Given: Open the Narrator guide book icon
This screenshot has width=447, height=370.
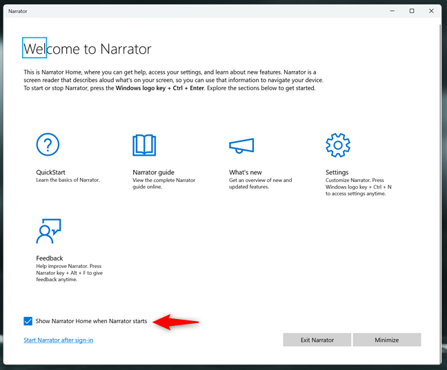Looking at the screenshot, I should pyautogui.click(x=144, y=145).
